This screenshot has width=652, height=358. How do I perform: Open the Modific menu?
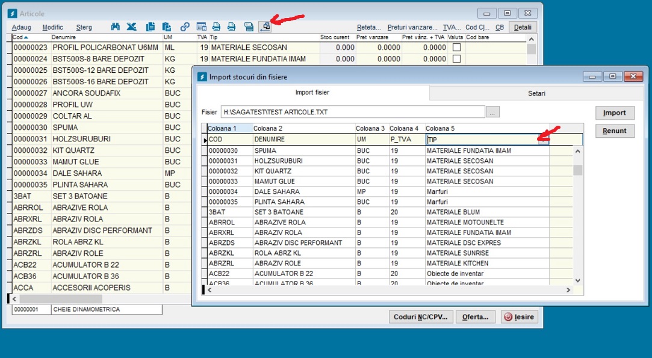[x=53, y=27]
